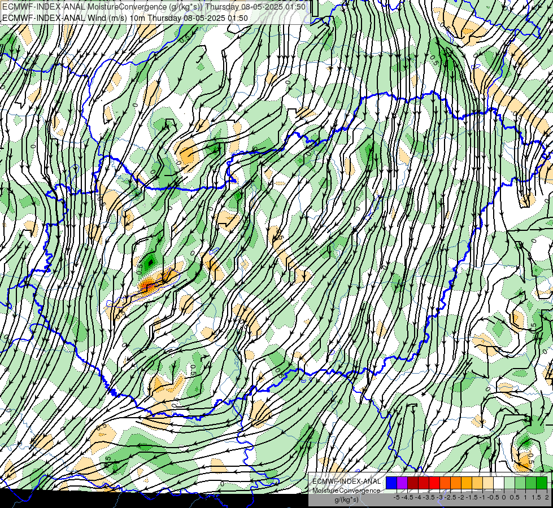Click the darkest green legend swatch
Viewport: 553px width, 508px height.
click(542, 483)
